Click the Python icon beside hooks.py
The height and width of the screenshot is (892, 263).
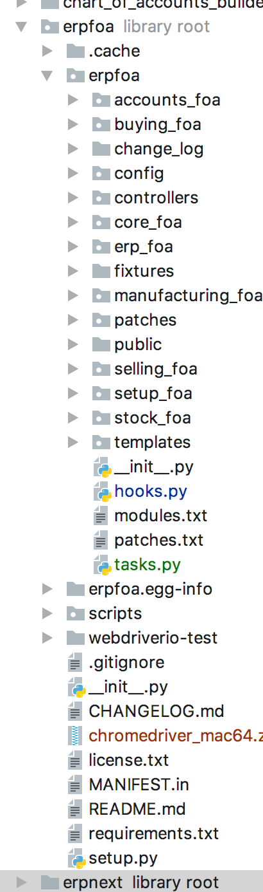(101, 492)
